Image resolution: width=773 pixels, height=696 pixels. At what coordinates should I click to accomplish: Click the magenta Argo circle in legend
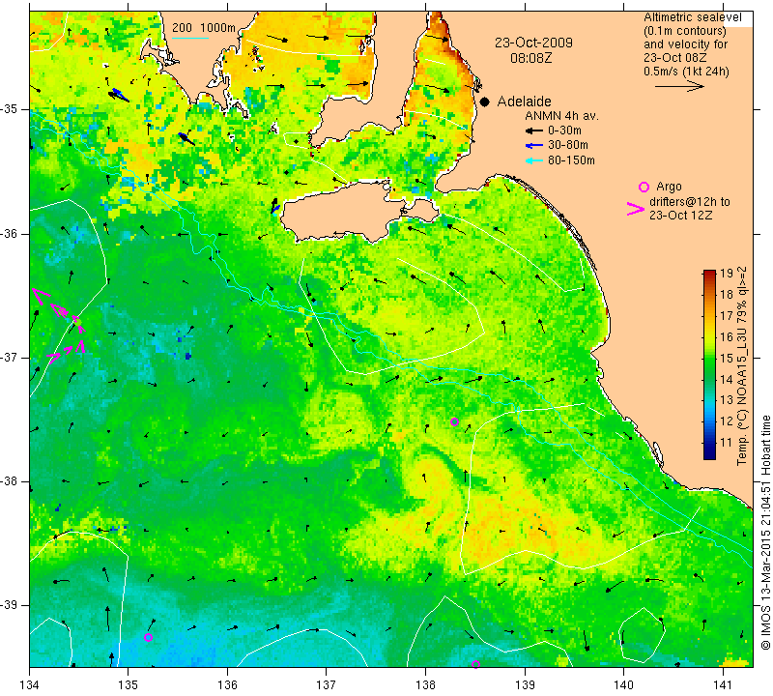644,187
